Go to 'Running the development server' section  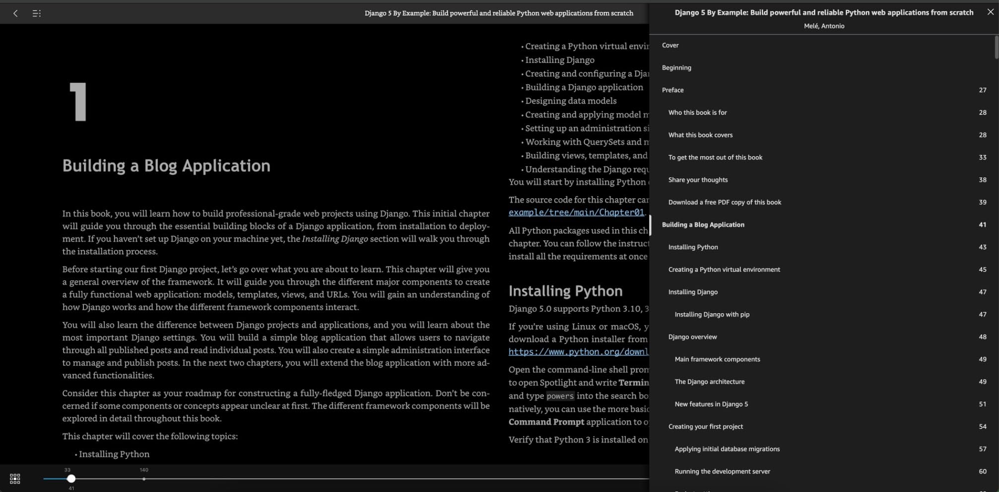[x=722, y=471]
